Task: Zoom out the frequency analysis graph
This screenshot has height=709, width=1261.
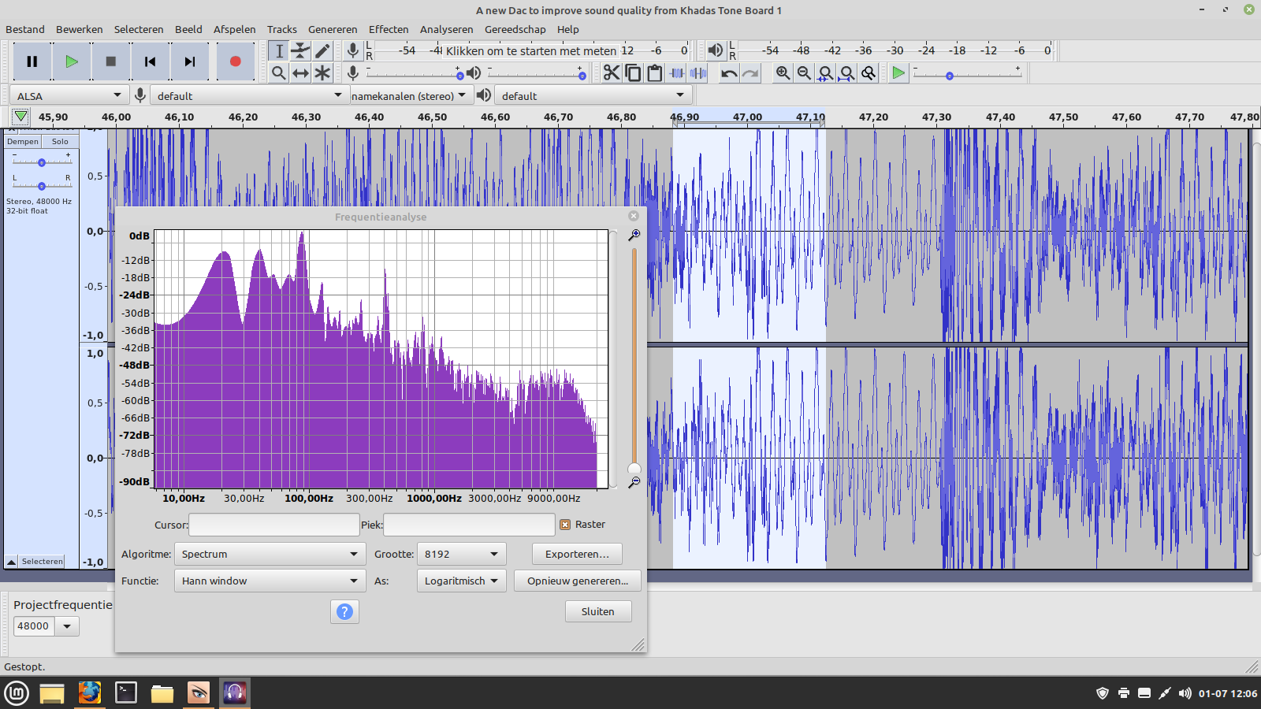Action: coord(634,481)
